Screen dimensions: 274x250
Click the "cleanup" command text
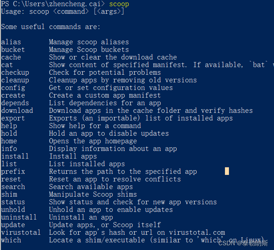(15, 80)
